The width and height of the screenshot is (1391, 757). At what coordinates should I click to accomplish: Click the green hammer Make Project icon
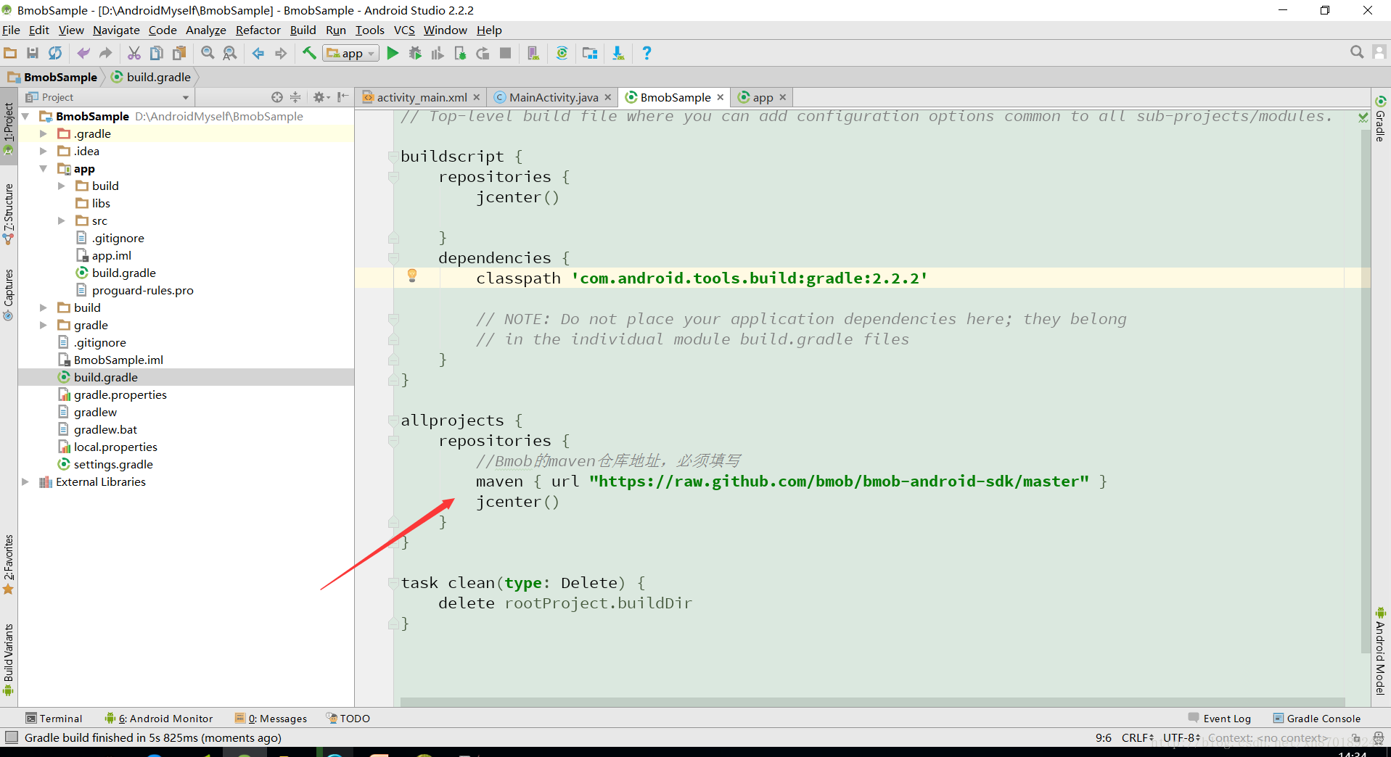[x=309, y=53]
